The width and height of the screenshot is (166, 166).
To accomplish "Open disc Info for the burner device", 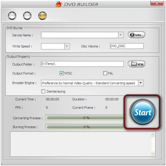I will point(136,35).
